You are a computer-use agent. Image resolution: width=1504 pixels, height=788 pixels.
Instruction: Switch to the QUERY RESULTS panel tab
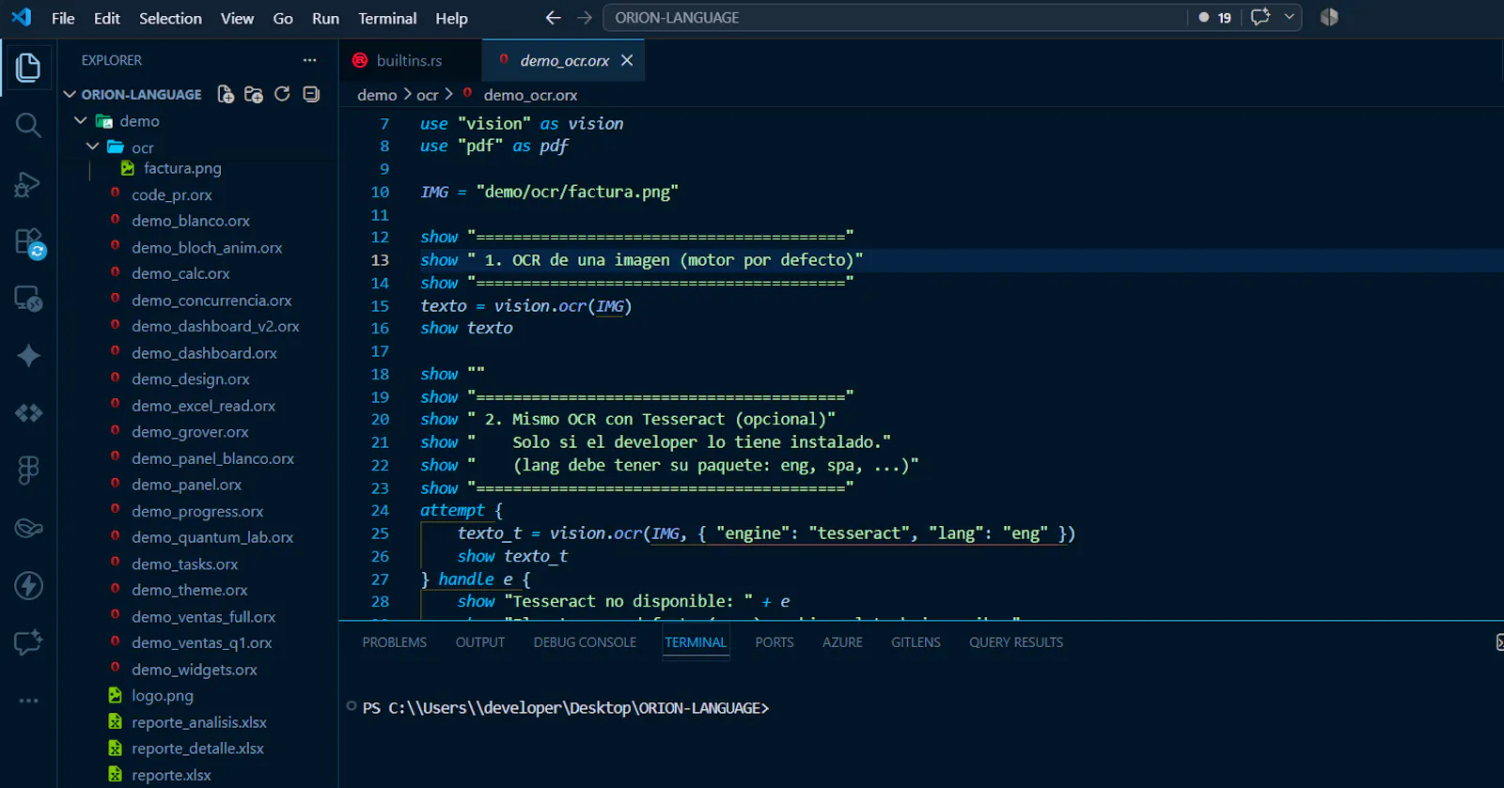pos(1016,642)
